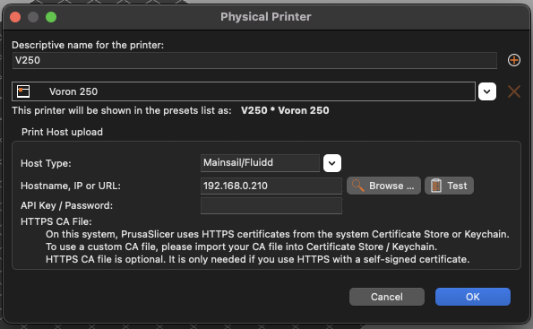Click the 'On this system, PrusaSlicer uses HTTPS' line
533x329 pixels.
278,234
